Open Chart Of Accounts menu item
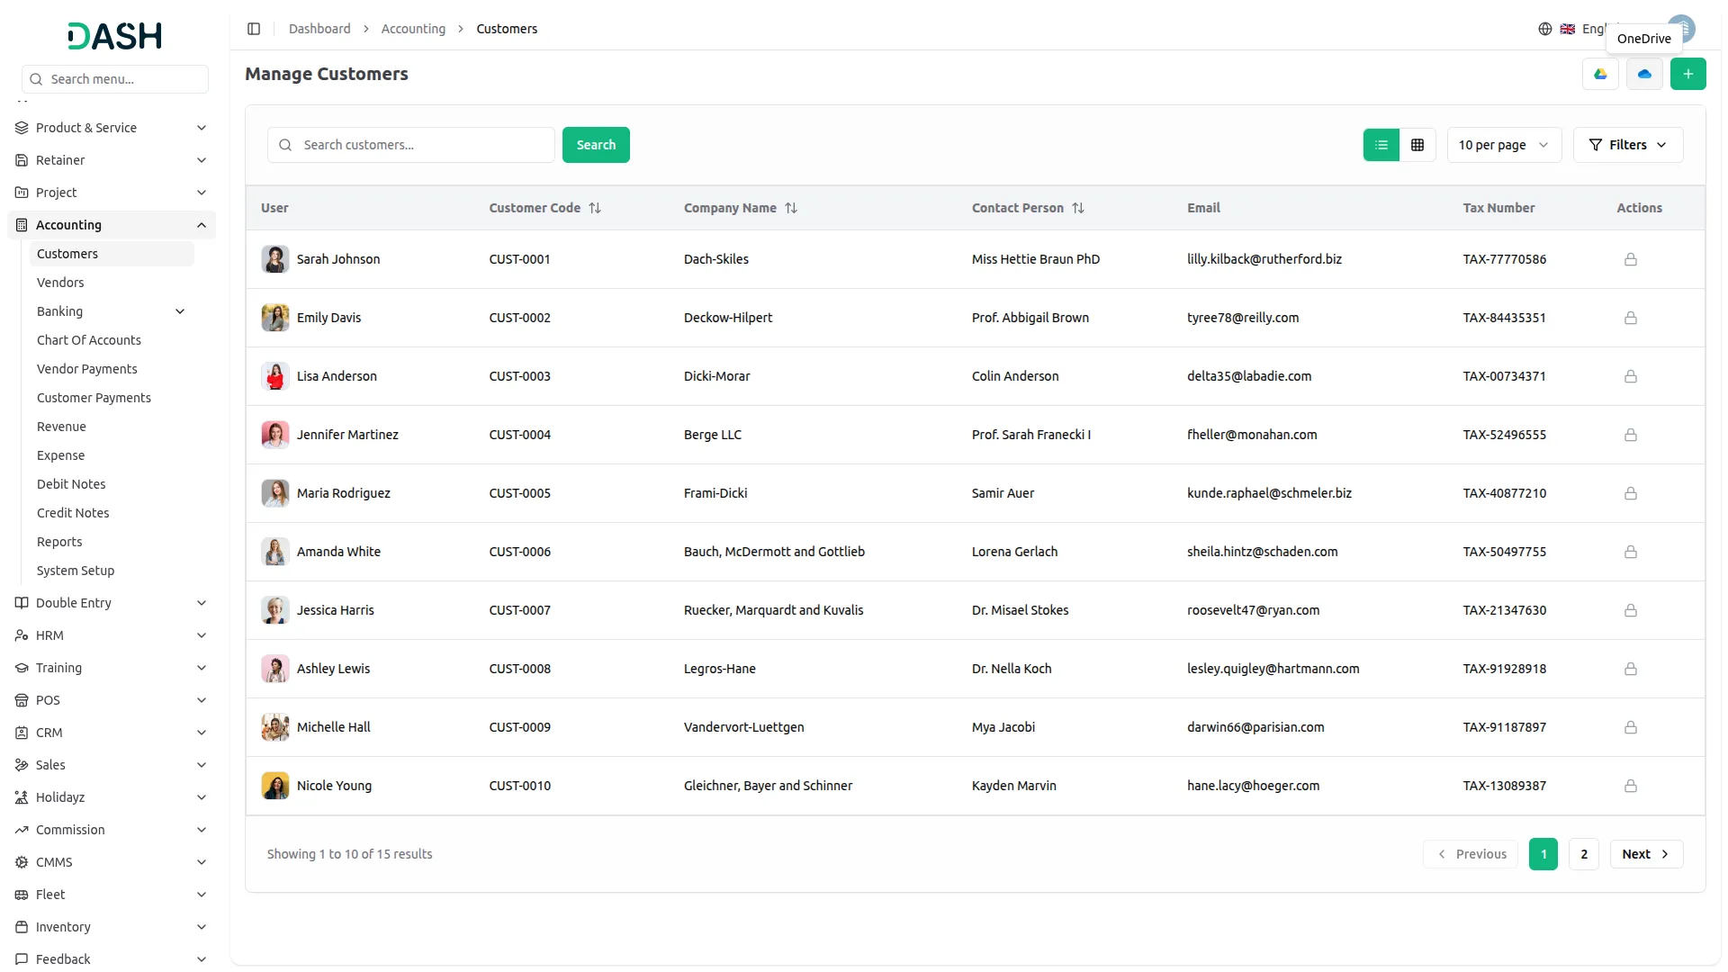Viewport: 1728px width, 972px height. coord(89,340)
